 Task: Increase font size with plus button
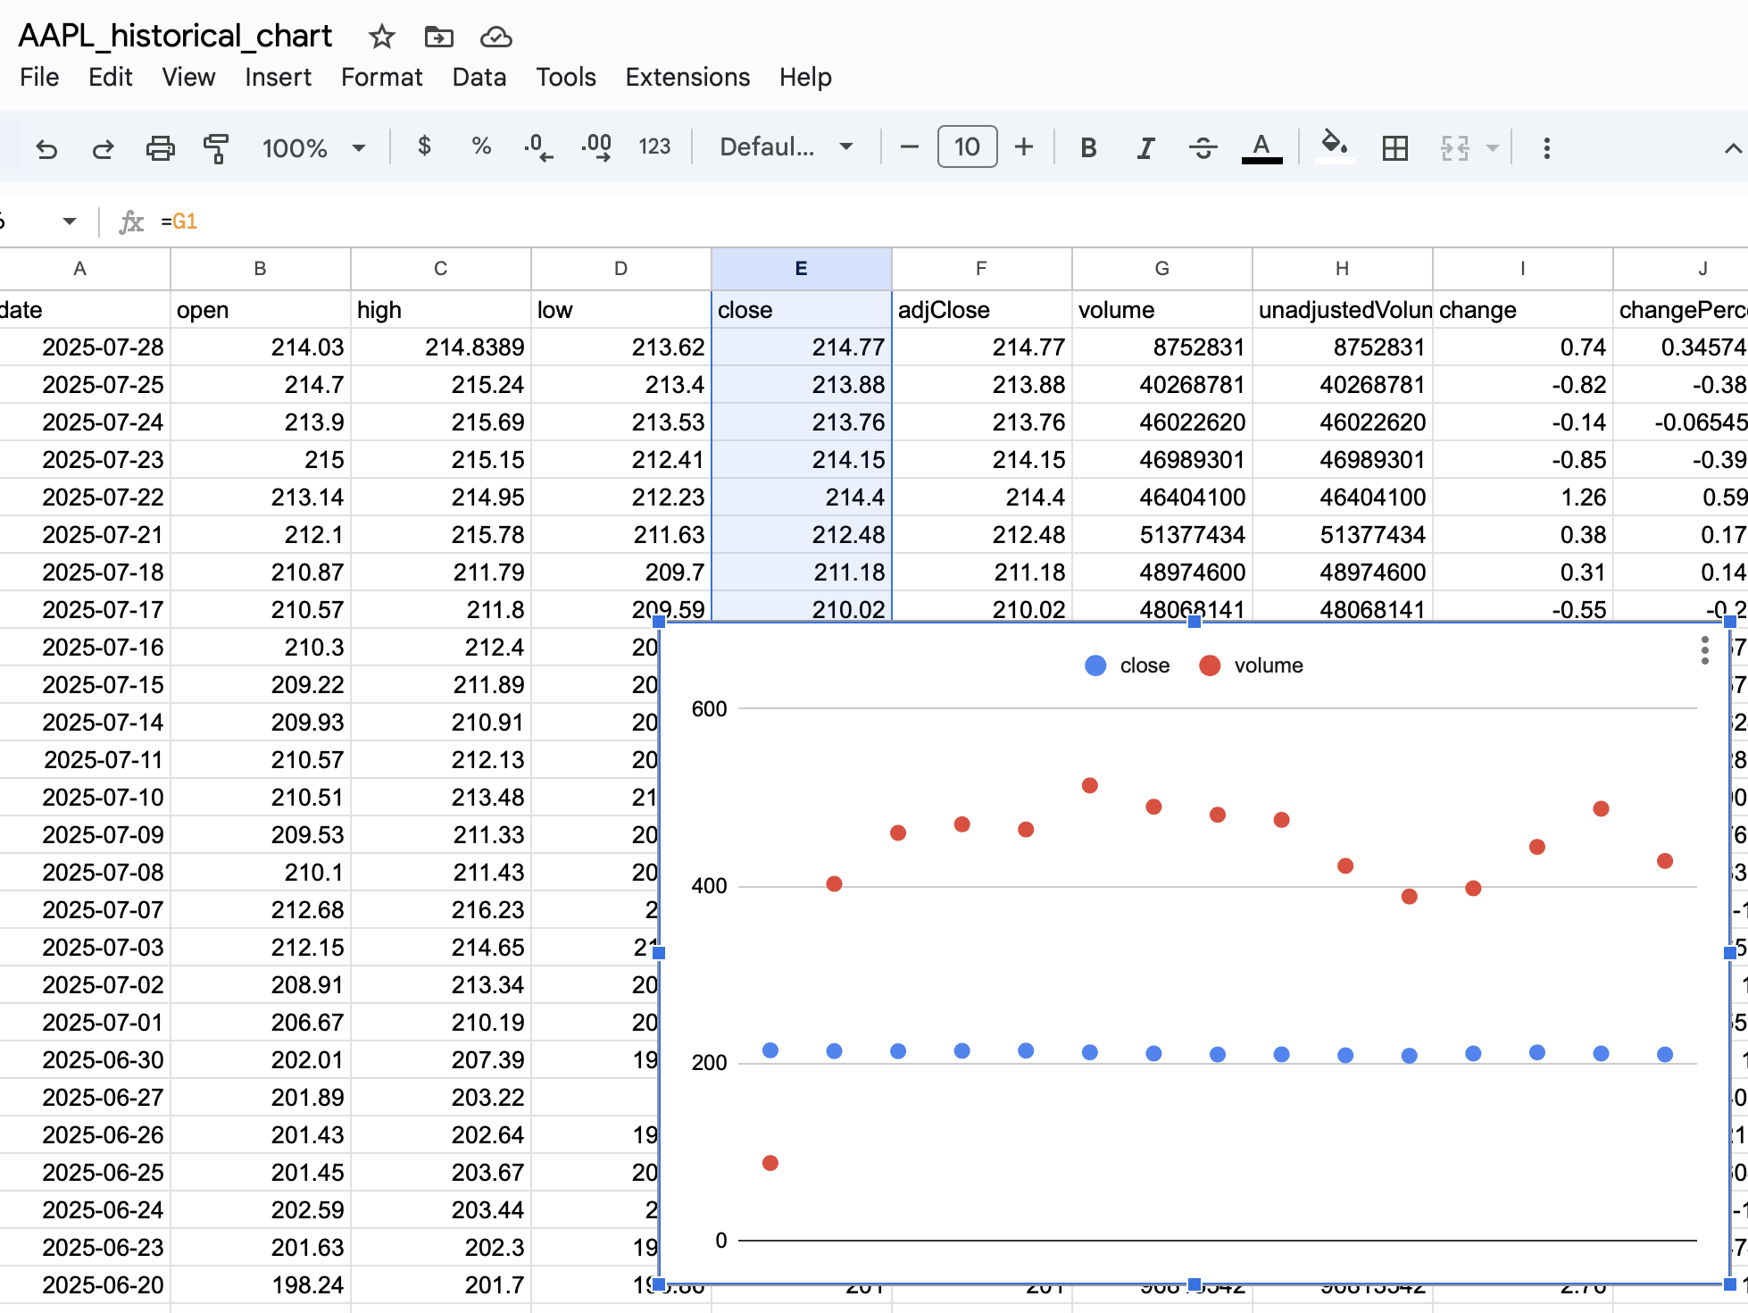[1024, 146]
